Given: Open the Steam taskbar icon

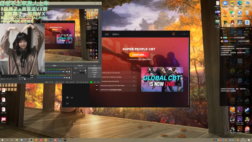Looking at the screenshot, I should click(60, 140).
